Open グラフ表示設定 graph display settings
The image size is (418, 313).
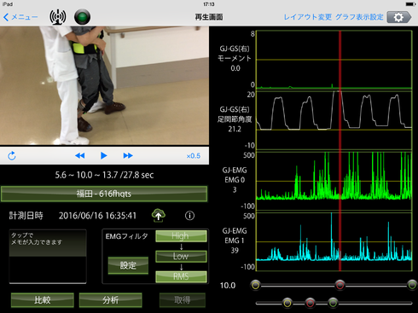point(359,17)
